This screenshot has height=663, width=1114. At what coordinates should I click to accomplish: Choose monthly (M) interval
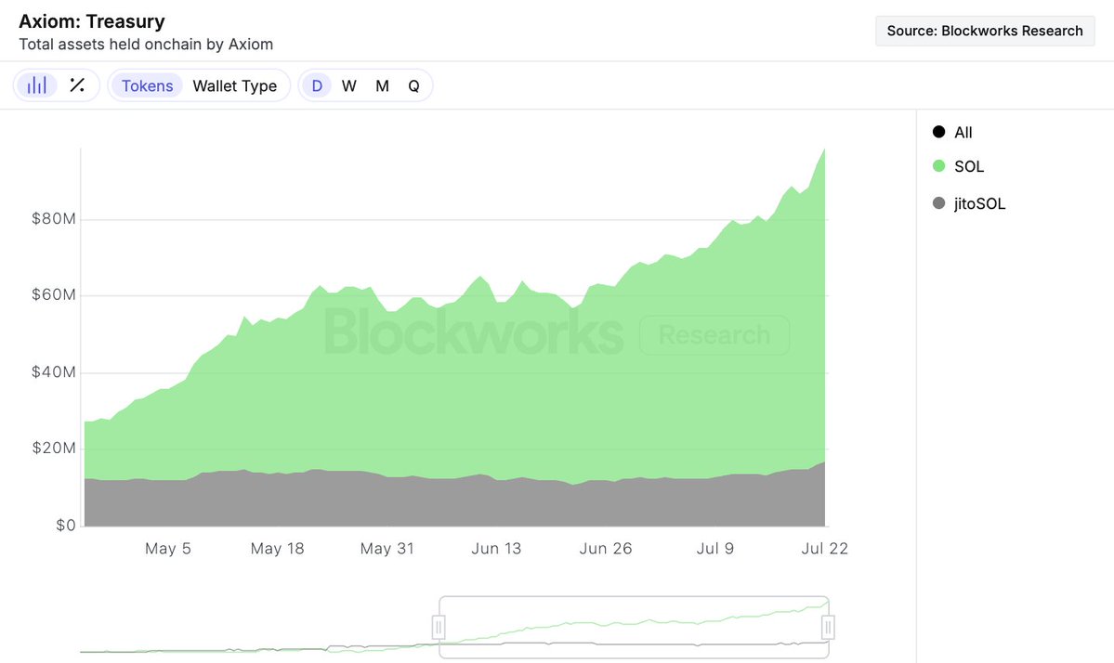[382, 85]
